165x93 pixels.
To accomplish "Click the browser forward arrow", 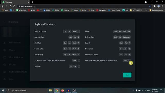I will click(x=6, y=6).
